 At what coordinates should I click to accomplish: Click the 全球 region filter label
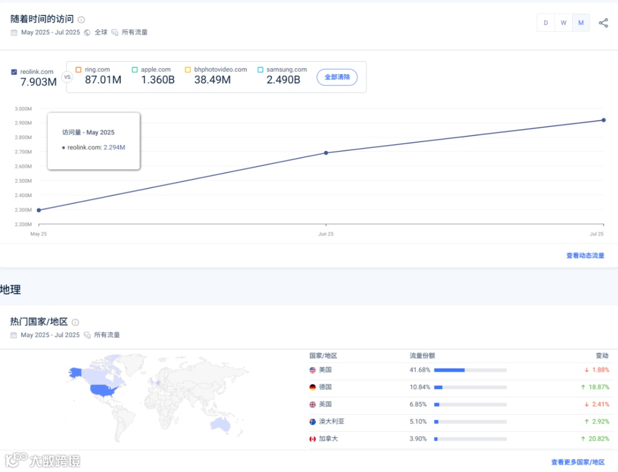pos(101,33)
